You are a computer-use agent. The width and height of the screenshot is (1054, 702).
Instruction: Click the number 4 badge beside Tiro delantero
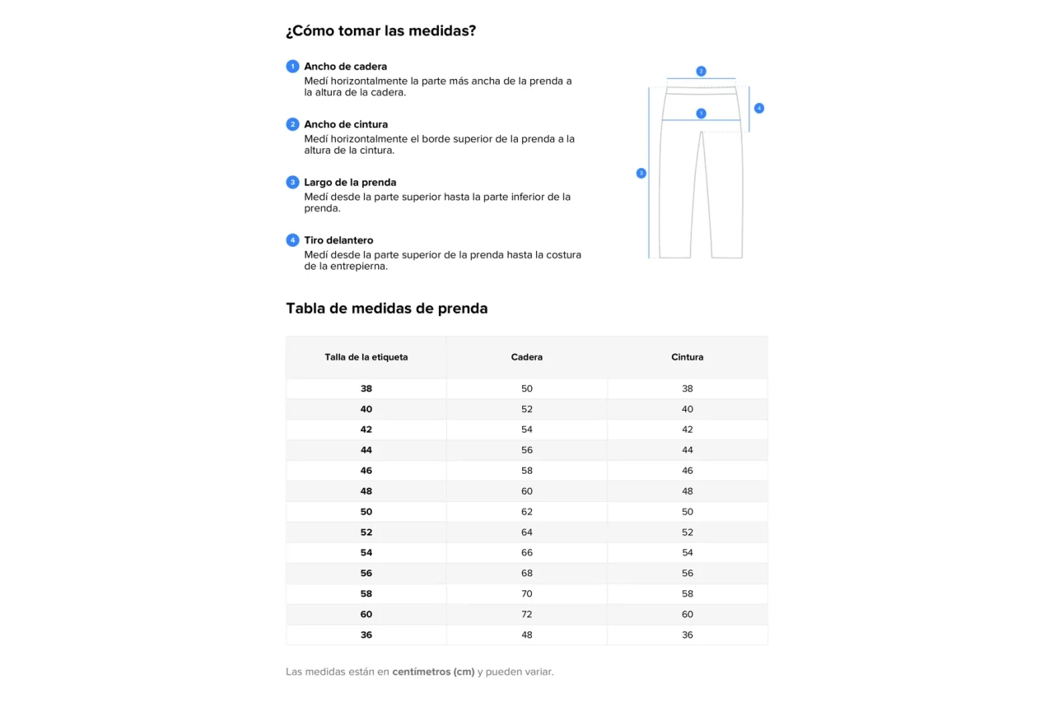point(292,240)
